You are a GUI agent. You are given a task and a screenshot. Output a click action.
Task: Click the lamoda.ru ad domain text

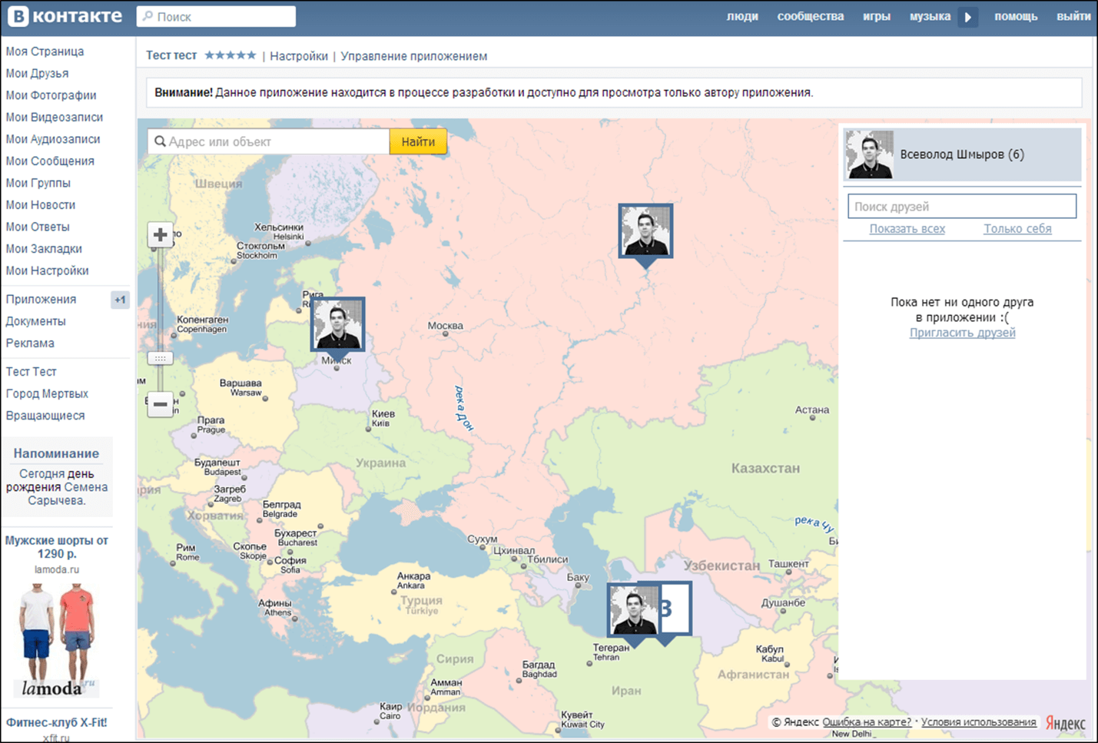click(57, 570)
